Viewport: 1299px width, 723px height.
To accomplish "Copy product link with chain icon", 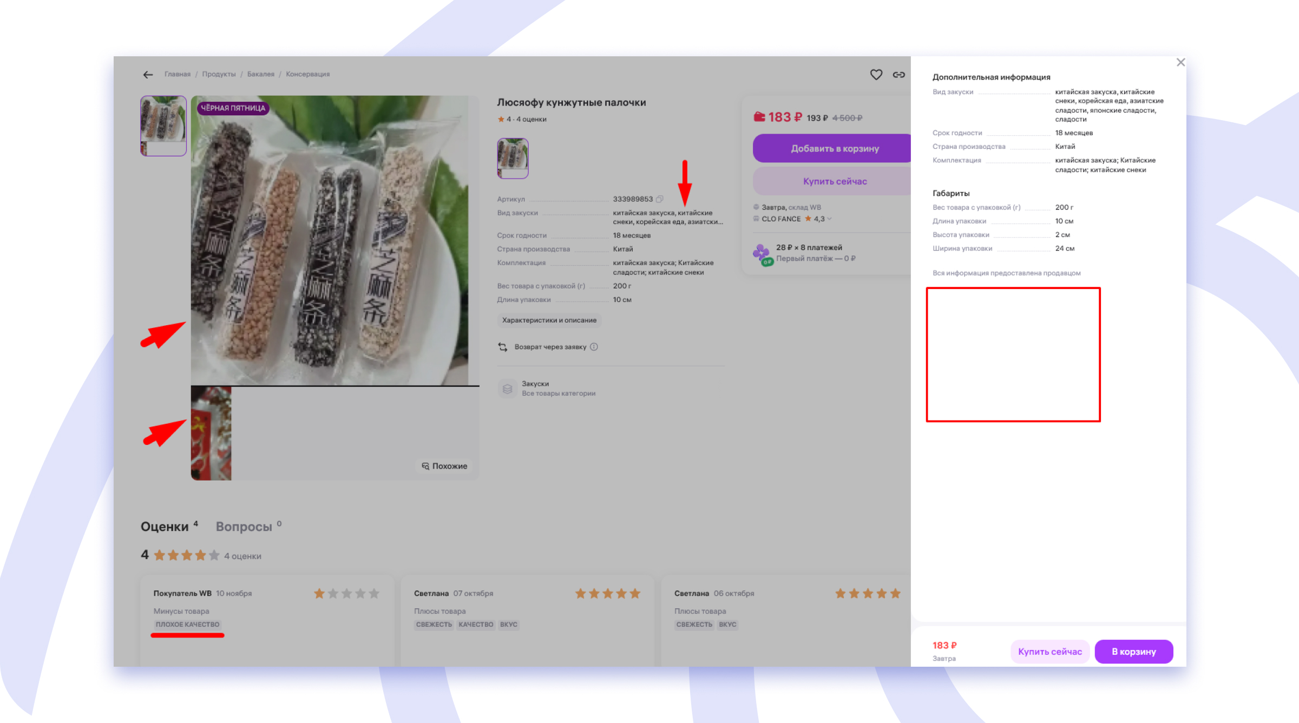I will (x=898, y=75).
